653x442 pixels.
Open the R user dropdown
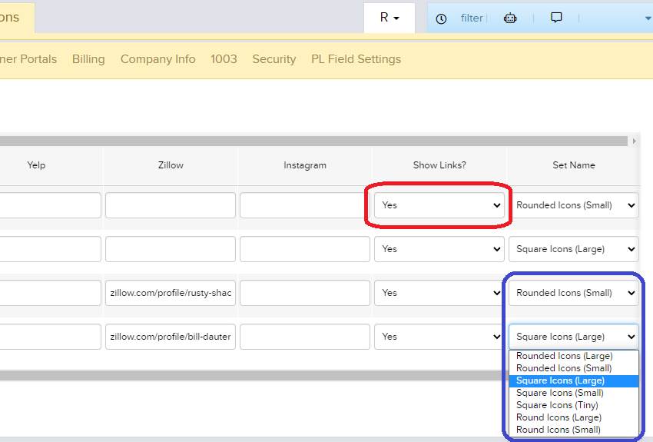[x=389, y=18]
